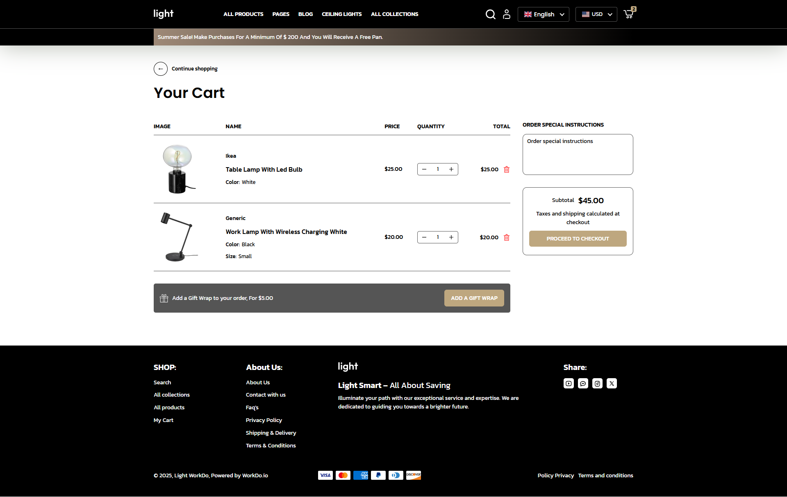Open the account profile icon
This screenshot has width=787, height=497.
pyautogui.click(x=507, y=14)
